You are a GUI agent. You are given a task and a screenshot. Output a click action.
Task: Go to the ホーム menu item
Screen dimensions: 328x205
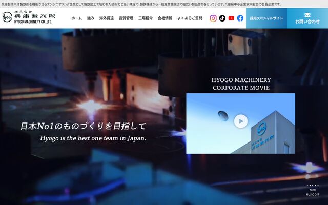tap(76, 18)
